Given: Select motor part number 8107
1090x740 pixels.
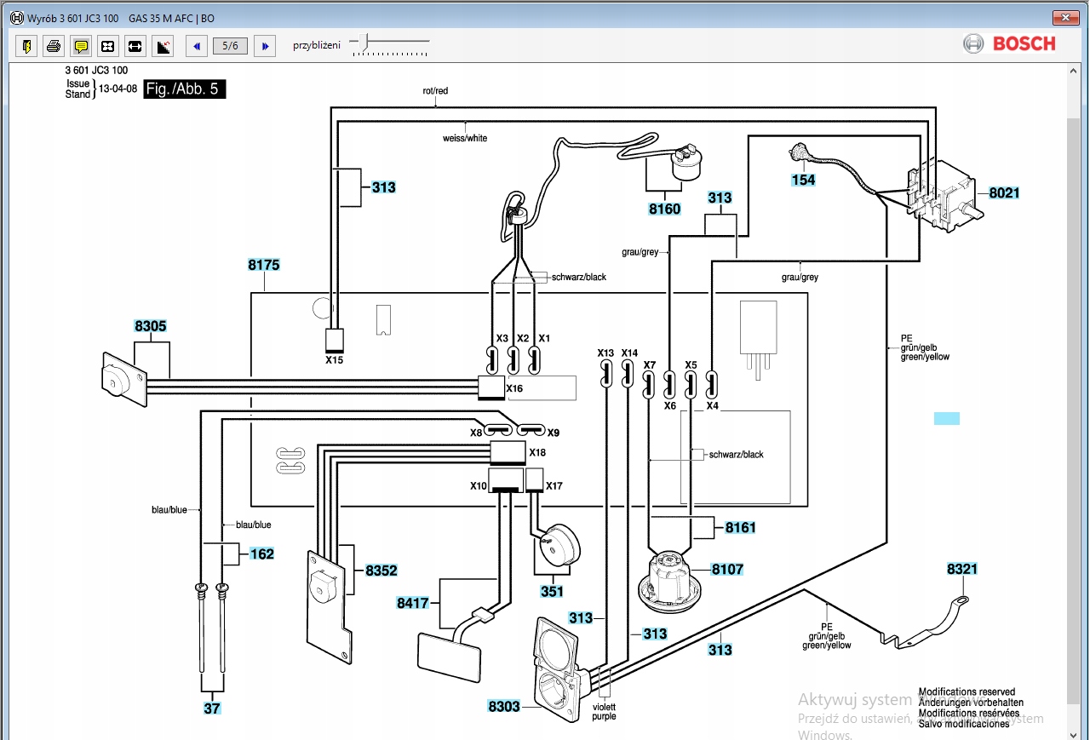Looking at the screenshot, I should pos(727,569).
